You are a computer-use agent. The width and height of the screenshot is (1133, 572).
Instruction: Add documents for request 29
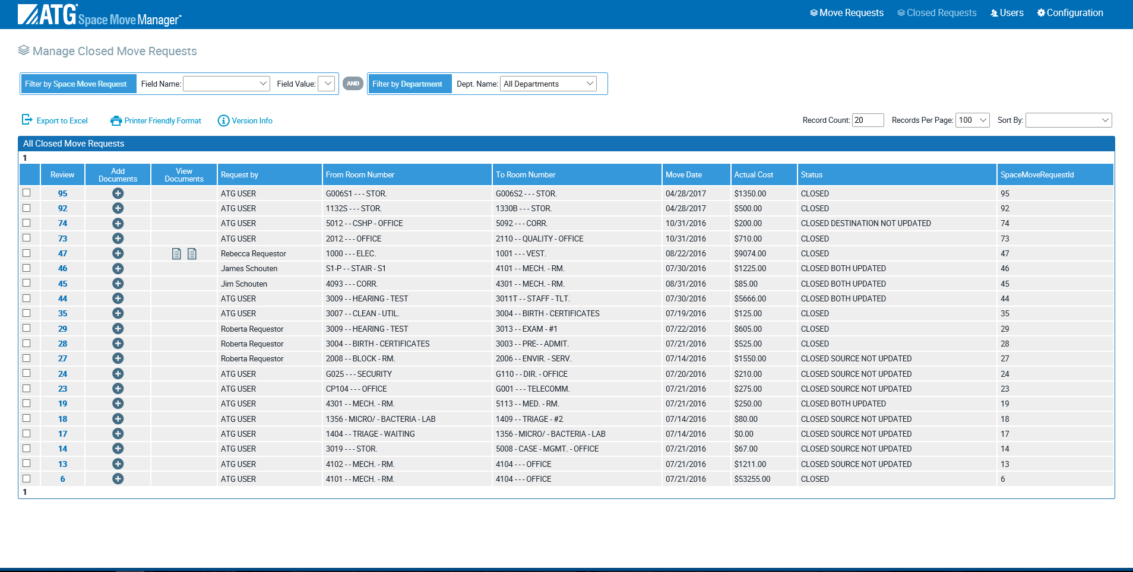(x=118, y=329)
